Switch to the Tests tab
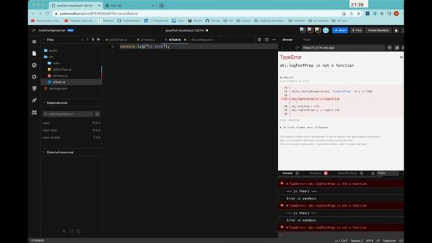This screenshot has height=243, width=432. tap(306, 40)
